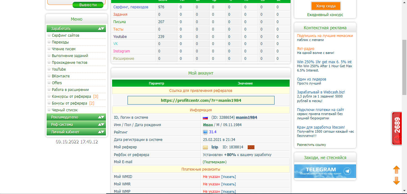Click the orange Хочу сюда button
The height and width of the screenshot is (194, 407).
pos(325,6)
